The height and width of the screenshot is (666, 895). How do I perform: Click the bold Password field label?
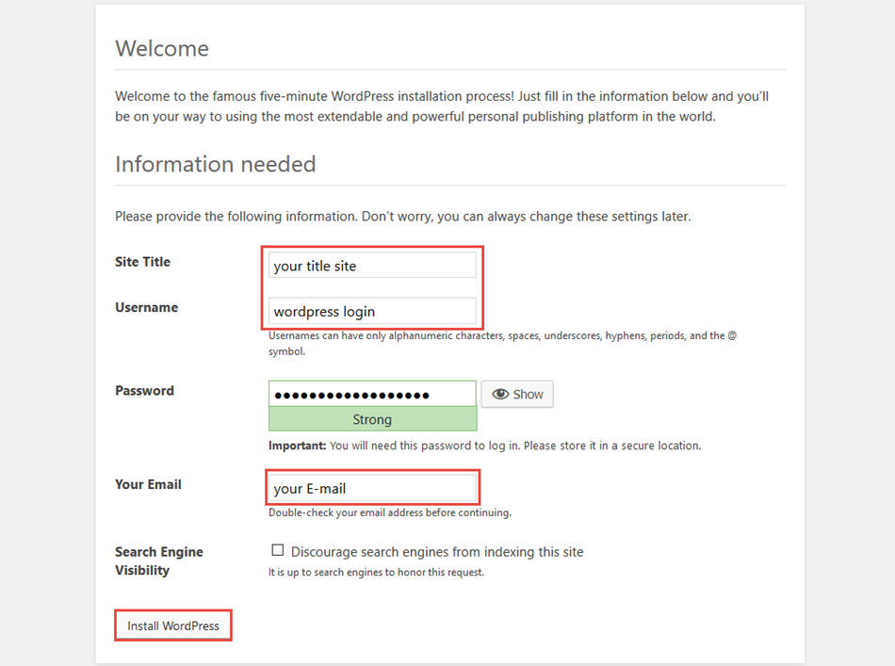[x=144, y=390]
